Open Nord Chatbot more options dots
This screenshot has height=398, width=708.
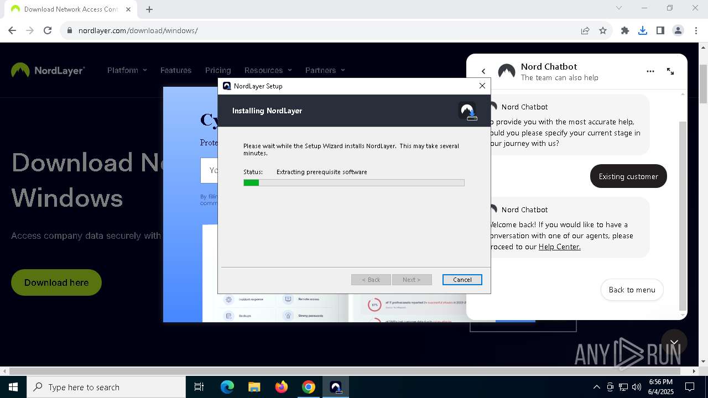(x=650, y=71)
